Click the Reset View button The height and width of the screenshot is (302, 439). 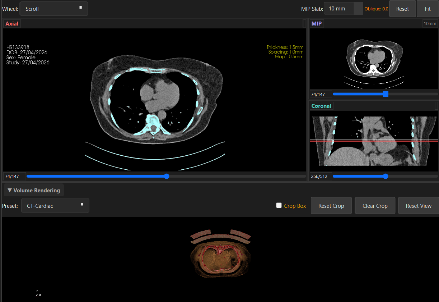[x=419, y=206]
